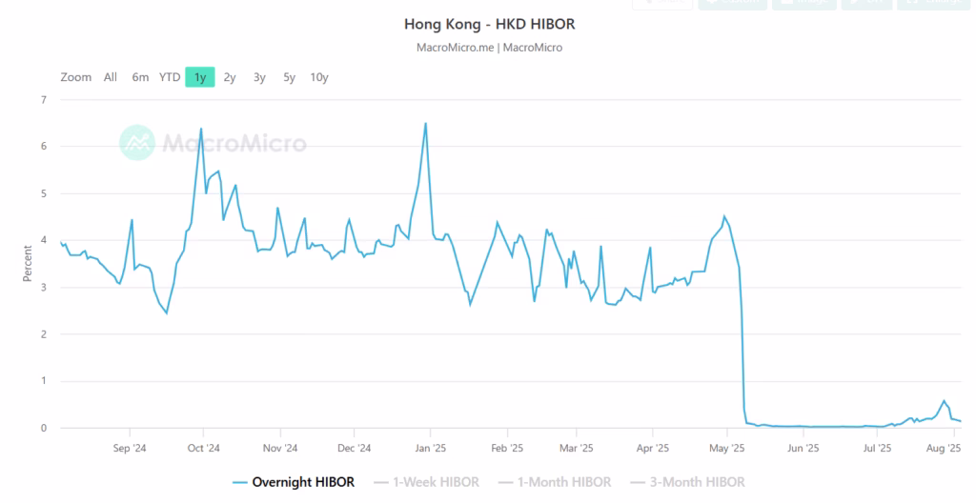Viewport: 976px width, 503px height.
Task: Click the Jun '25 axis label
Action: [x=803, y=448]
